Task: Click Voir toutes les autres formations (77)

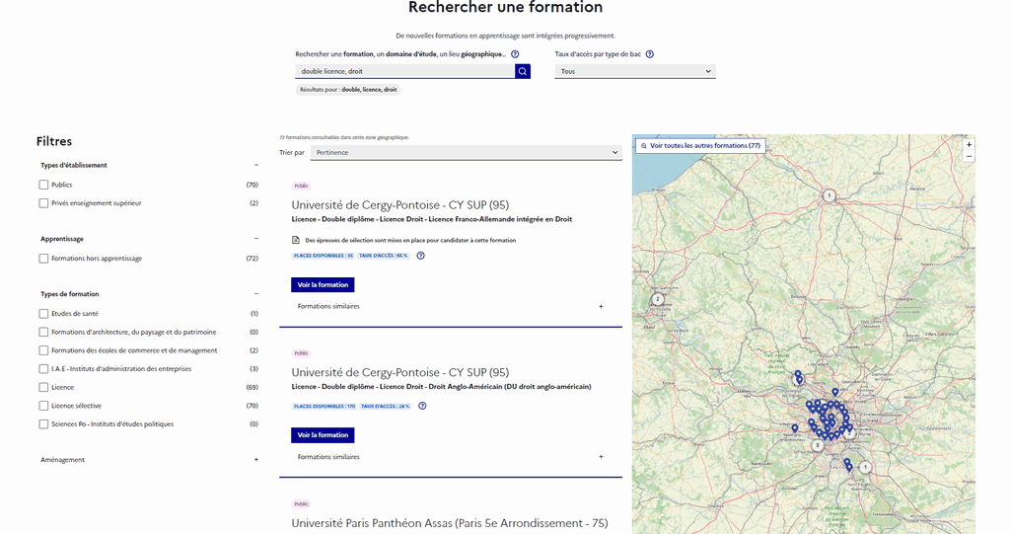Action: 700,146
